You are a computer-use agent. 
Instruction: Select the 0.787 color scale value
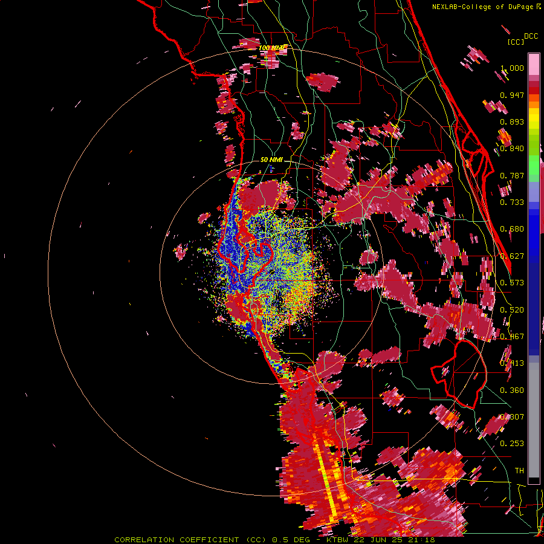point(512,175)
